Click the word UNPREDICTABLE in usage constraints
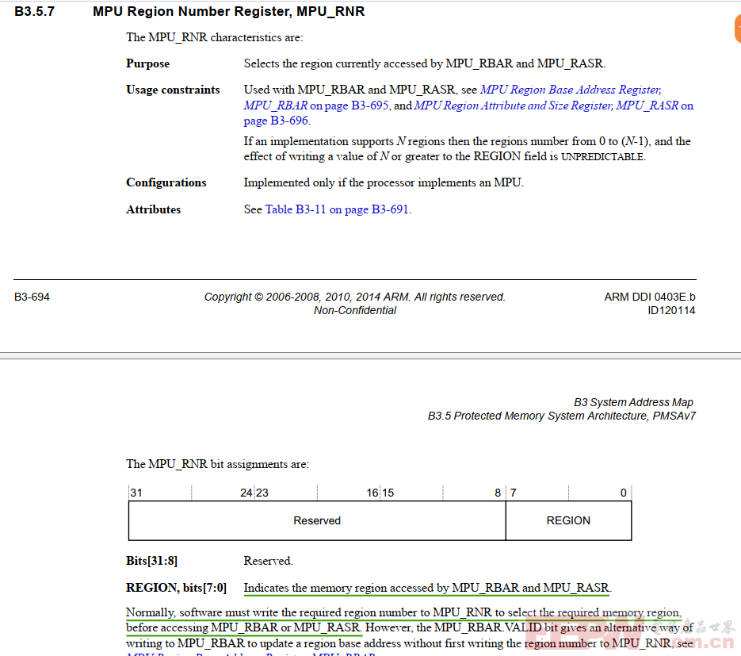This screenshot has width=741, height=656. 602,156
